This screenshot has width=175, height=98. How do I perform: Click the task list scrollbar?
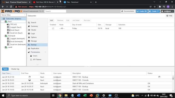coord(173,78)
